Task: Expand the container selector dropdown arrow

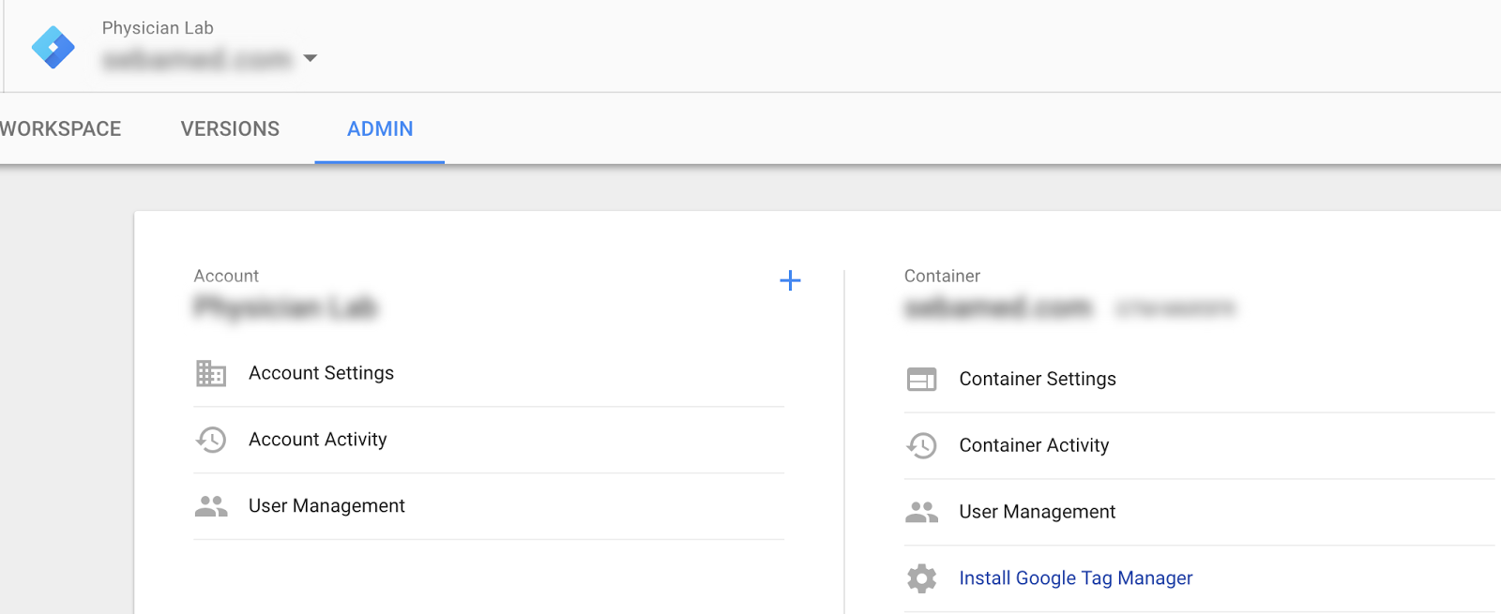Action: point(311,59)
